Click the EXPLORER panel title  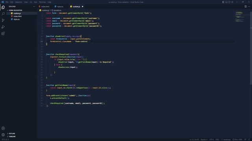click(x=12, y=7)
